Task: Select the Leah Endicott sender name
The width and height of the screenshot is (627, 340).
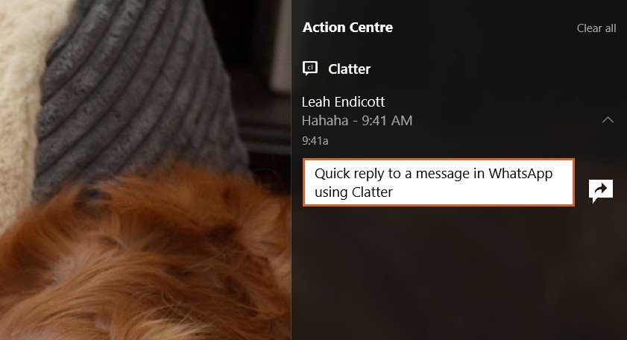Action: (343, 101)
